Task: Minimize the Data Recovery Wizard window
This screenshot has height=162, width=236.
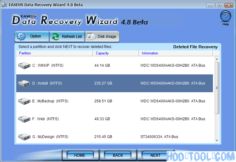Action: click(x=210, y=6)
